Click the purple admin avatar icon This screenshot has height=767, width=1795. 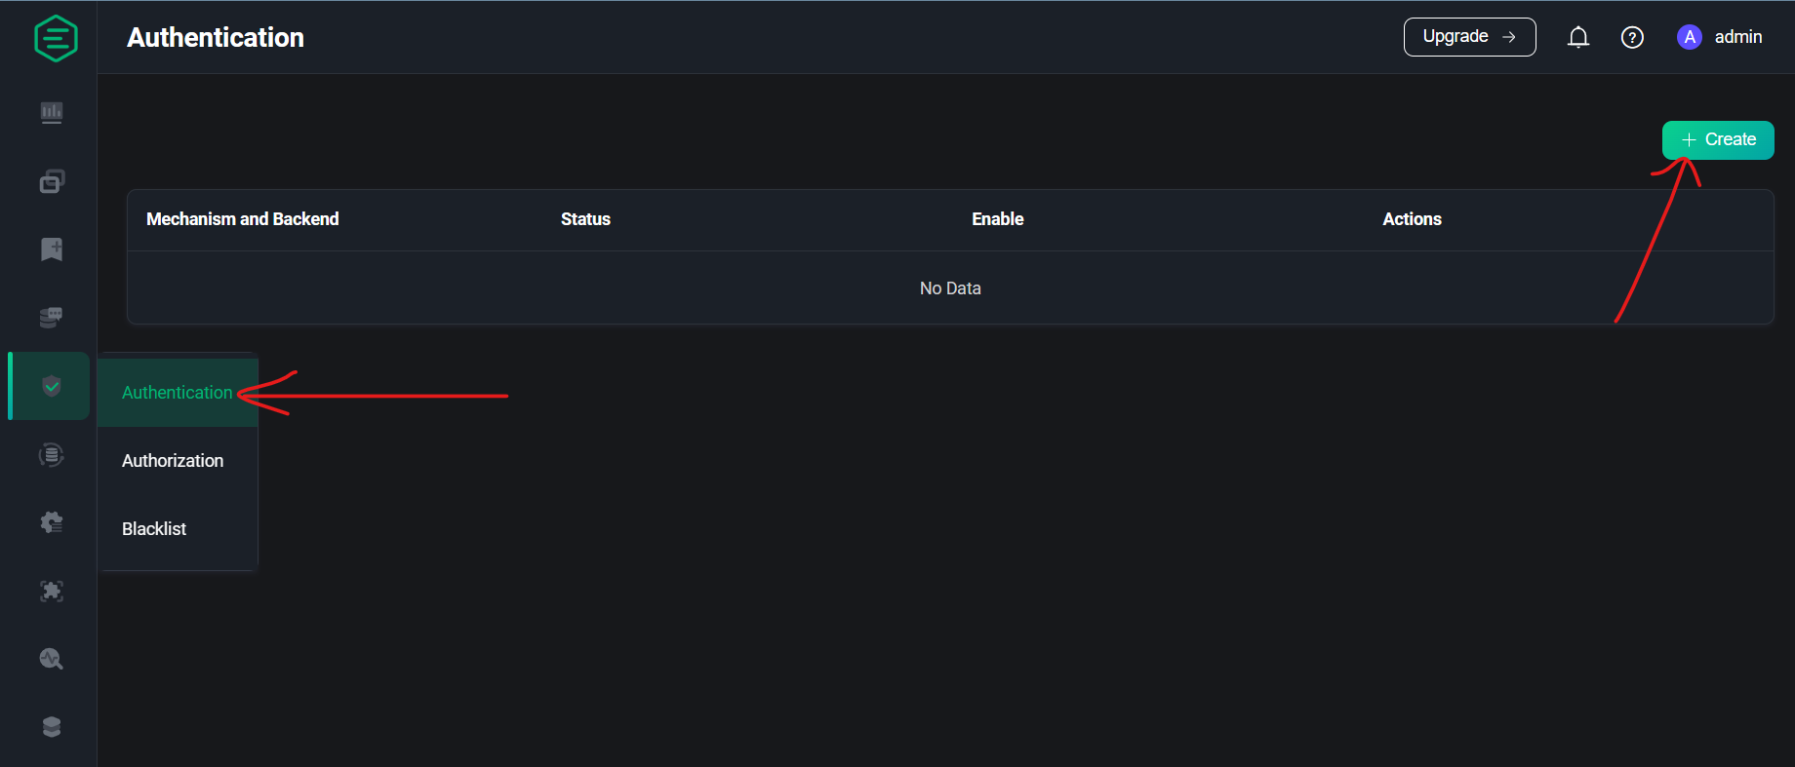[x=1690, y=37]
